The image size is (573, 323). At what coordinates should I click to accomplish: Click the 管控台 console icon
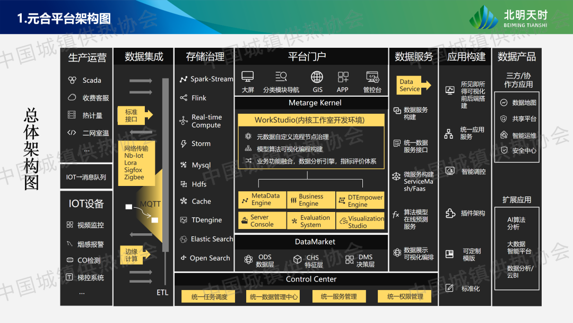click(372, 77)
